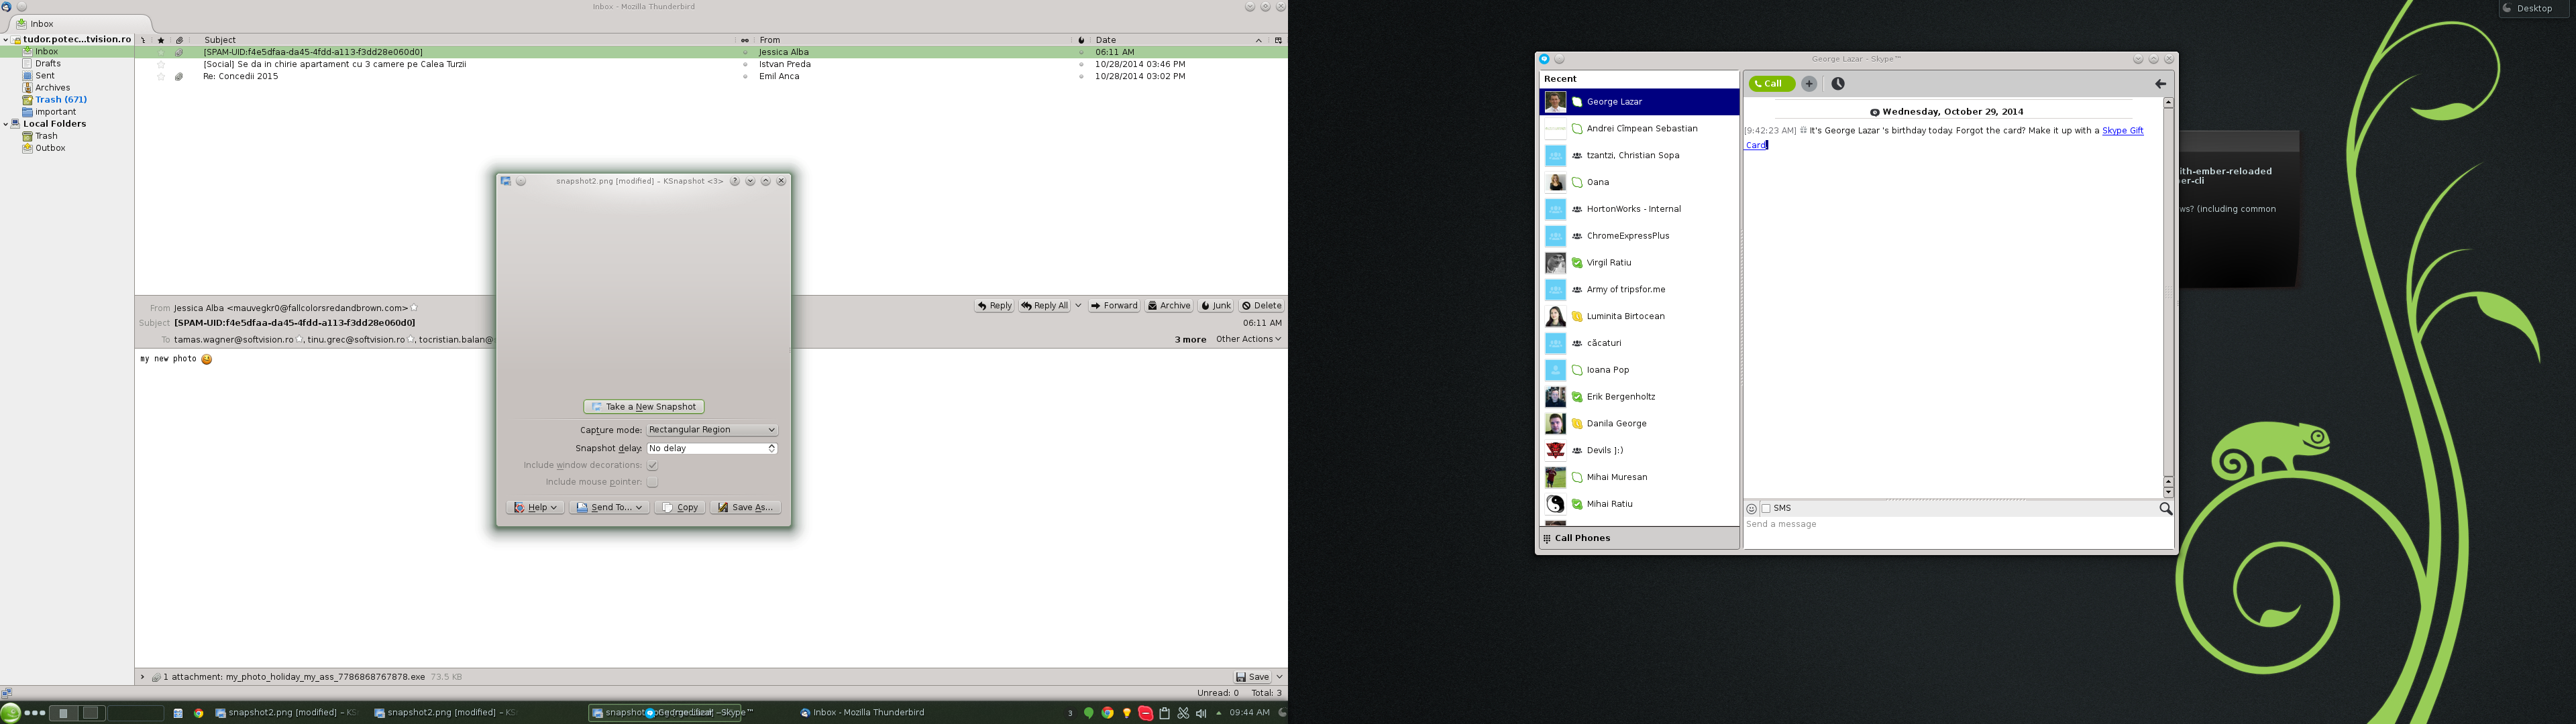Open column picker icon in message list header
Screen dimensions: 2576x724
tap(1277, 40)
